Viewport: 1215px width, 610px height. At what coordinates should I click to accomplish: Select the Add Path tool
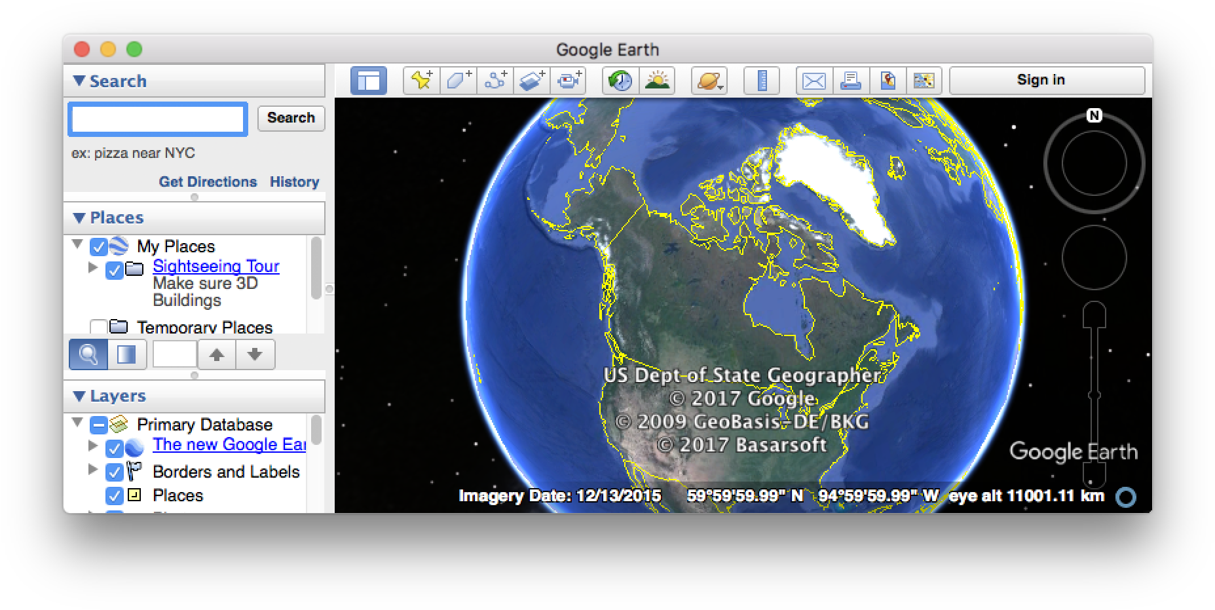click(495, 81)
